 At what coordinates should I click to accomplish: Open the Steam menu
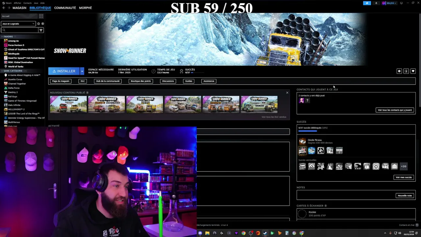(9, 3)
